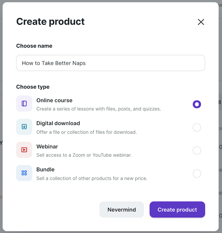Focus the product name input field

point(111,63)
